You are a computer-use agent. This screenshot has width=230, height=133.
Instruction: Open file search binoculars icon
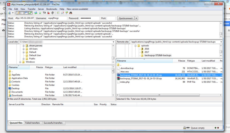tap(71, 13)
